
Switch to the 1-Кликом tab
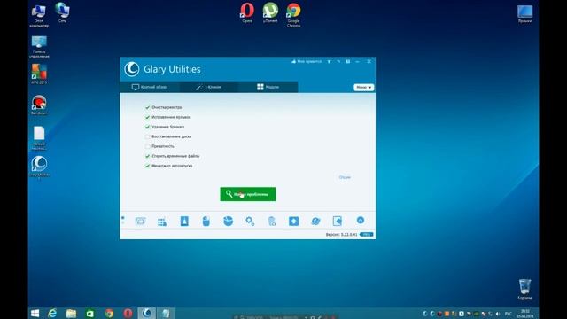[209, 87]
